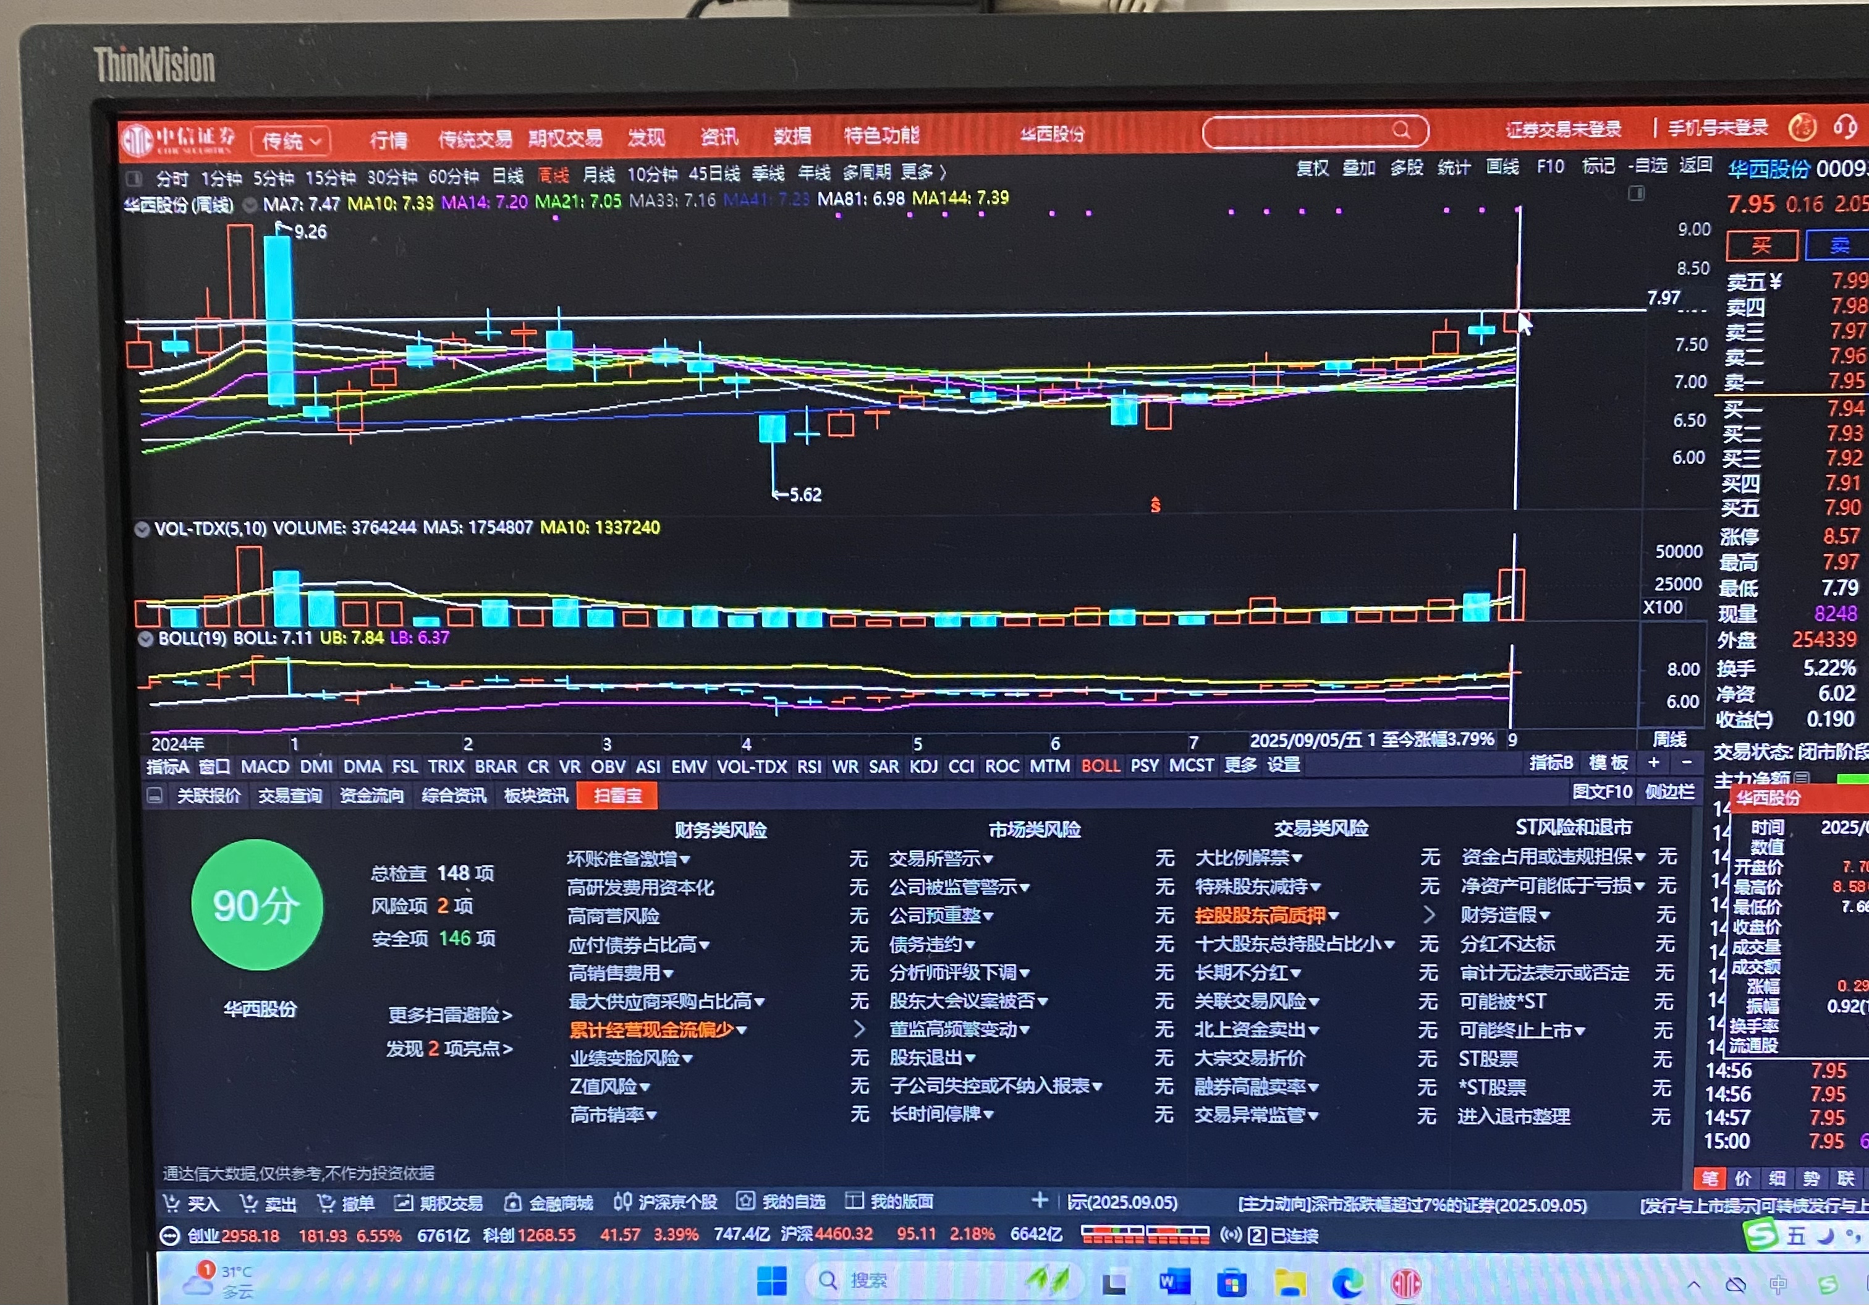This screenshot has width=1869, height=1305.
Task: Open 更多扫雷避险 link
Action: coord(450,1015)
